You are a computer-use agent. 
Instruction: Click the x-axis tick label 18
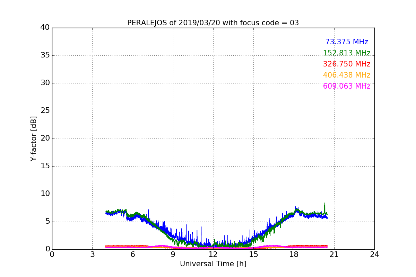pos(294,254)
